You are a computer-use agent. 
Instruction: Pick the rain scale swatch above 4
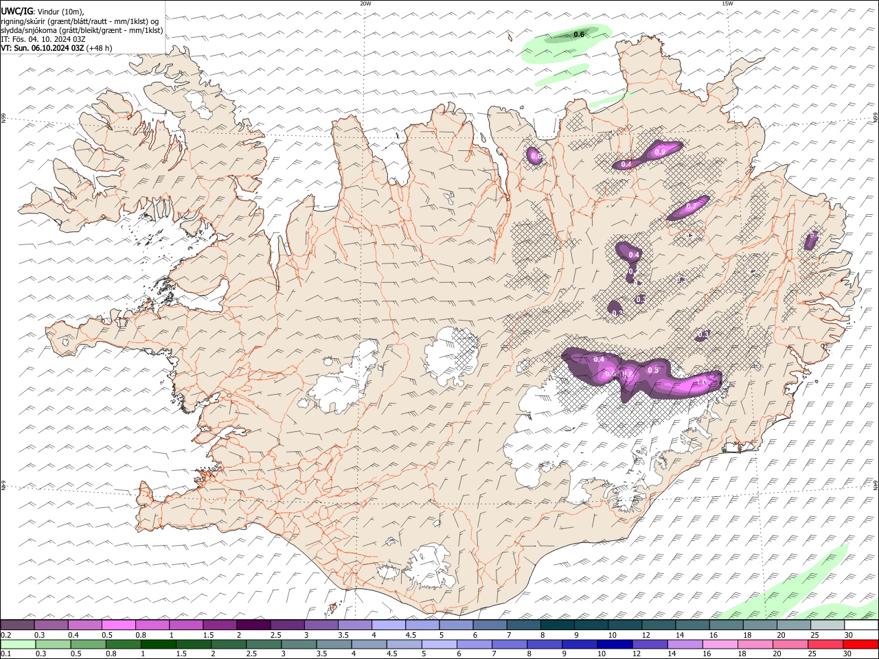click(x=369, y=644)
